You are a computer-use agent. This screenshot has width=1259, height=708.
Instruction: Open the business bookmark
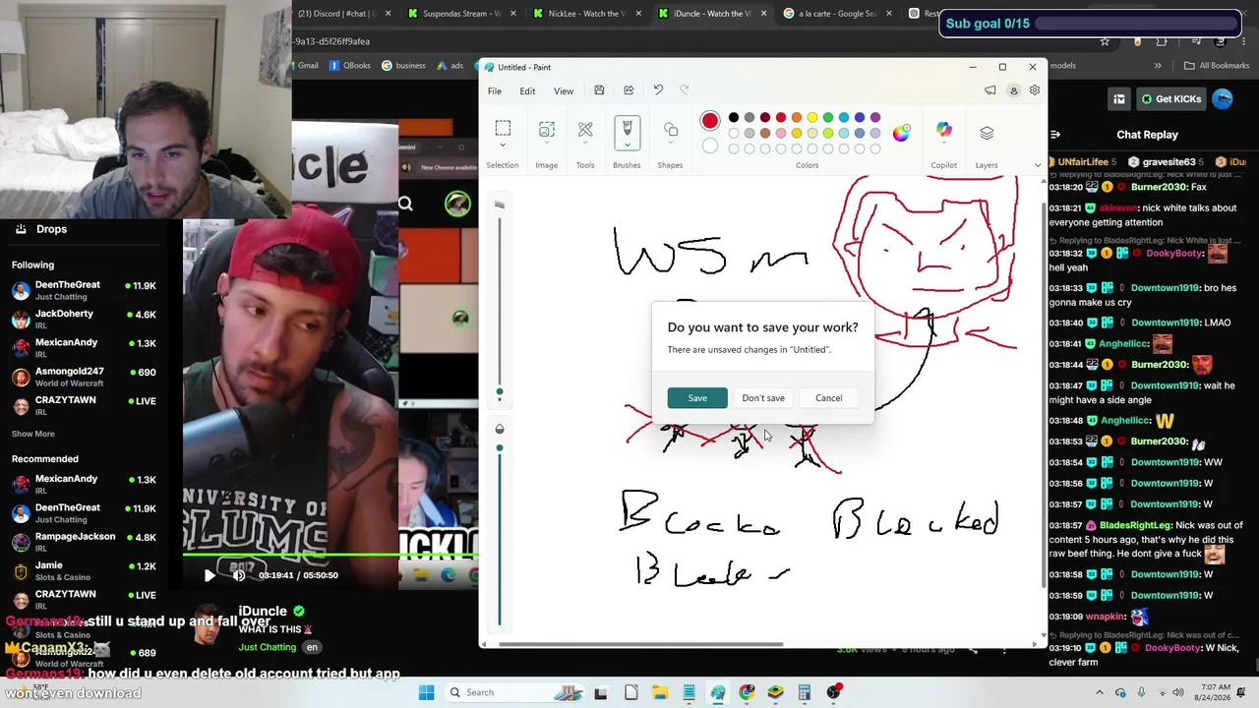(403, 66)
